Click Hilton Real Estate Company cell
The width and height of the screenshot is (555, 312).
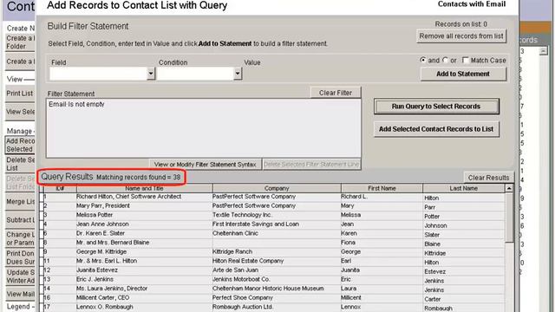click(277, 261)
